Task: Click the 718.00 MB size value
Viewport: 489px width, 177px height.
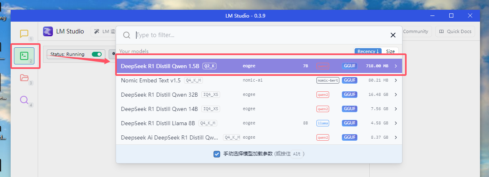Action: (378, 66)
